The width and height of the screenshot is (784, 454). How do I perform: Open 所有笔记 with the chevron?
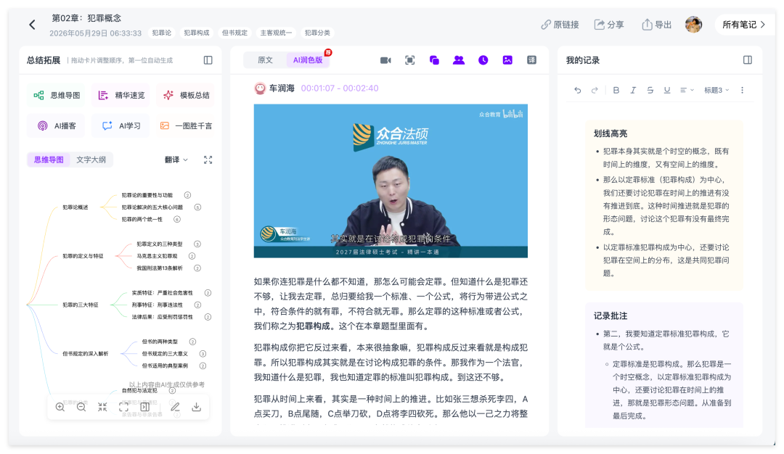743,25
